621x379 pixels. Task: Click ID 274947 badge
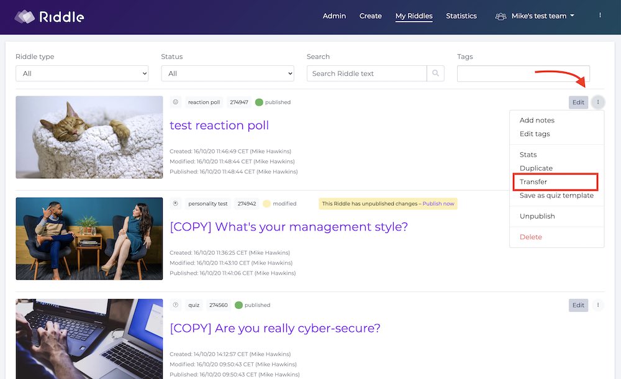tap(239, 103)
